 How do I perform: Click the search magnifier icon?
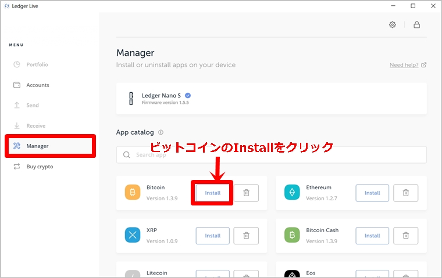pos(127,155)
